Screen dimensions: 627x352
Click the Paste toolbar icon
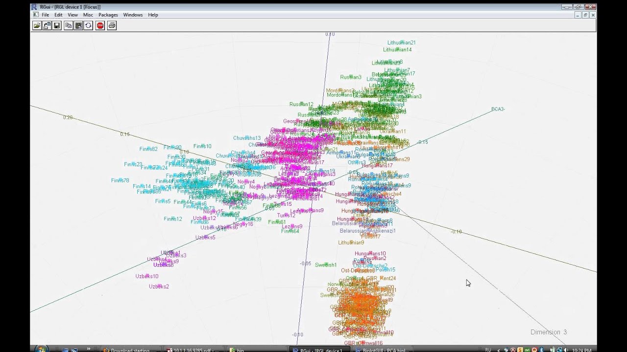78,25
